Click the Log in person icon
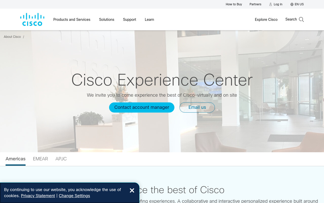This screenshot has width=324, height=203. point(271,4)
